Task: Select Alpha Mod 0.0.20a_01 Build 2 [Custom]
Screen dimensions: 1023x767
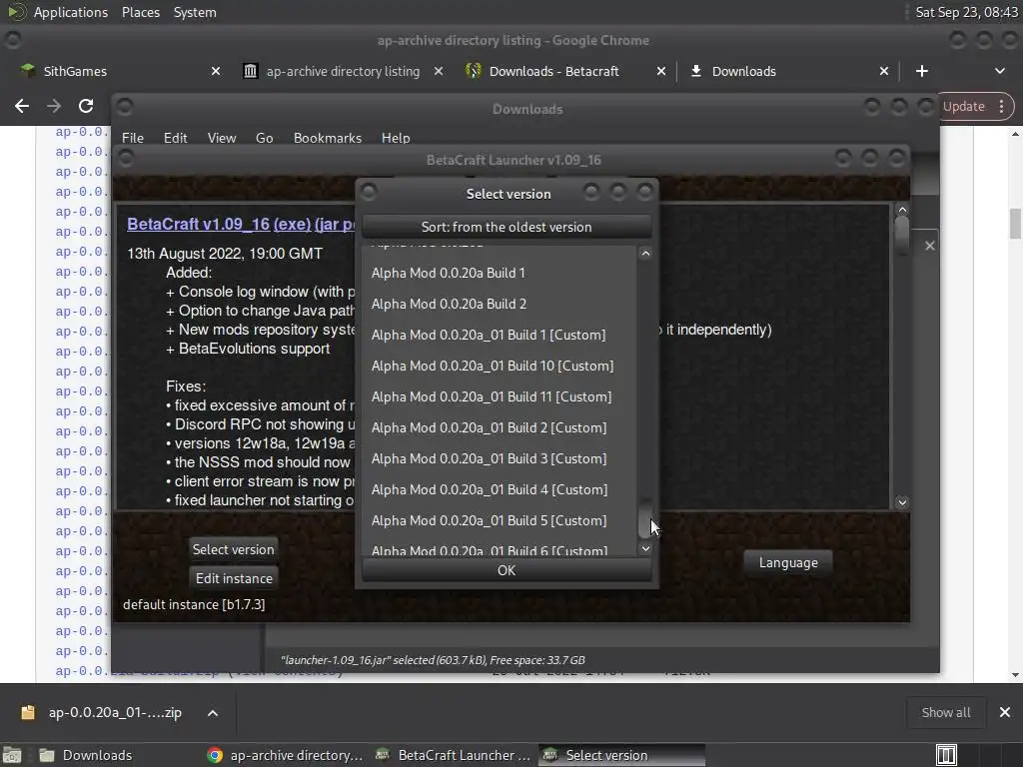Action: click(500, 427)
